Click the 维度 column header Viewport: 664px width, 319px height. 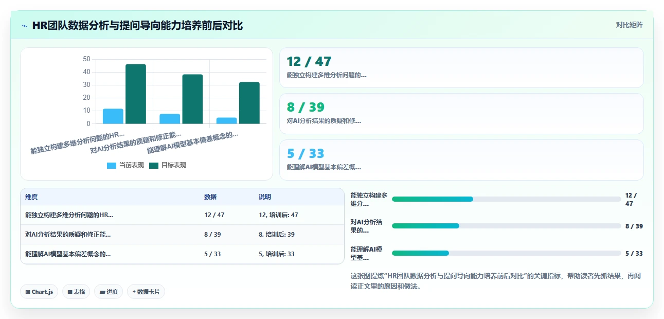point(31,197)
